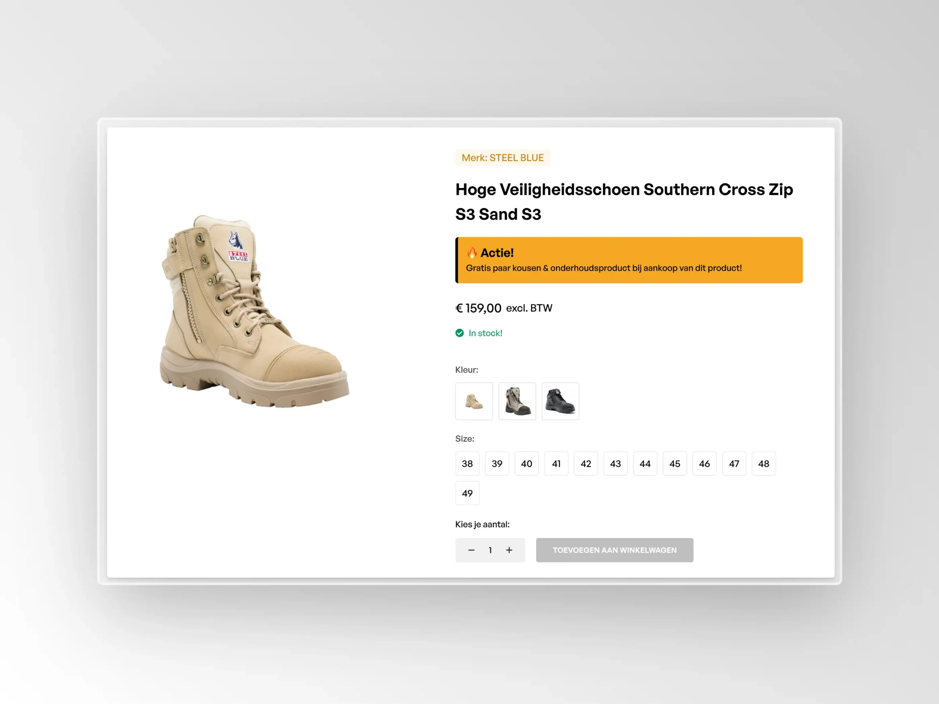Click the flame icon beside Actie!
The image size is (939, 704).
tap(472, 253)
